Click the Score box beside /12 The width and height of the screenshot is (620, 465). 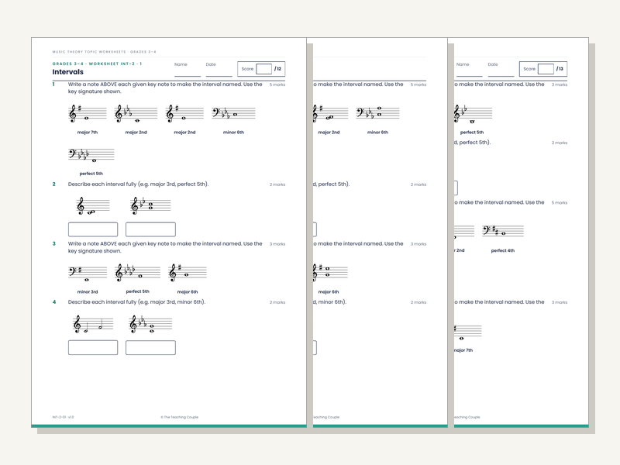pos(263,69)
